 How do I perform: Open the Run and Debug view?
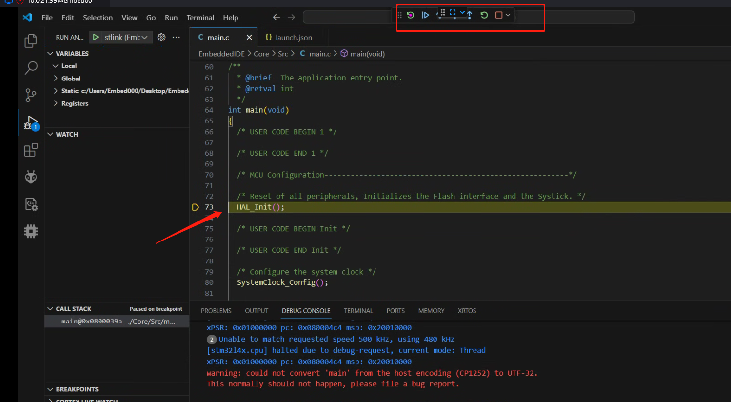(x=31, y=123)
